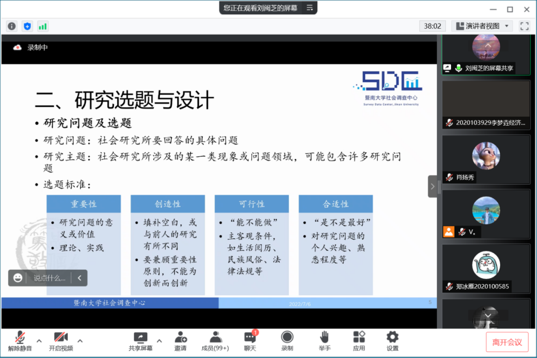537x358 pixels.
Task: Open Apps (应用) icon
Action: [x=359, y=341]
